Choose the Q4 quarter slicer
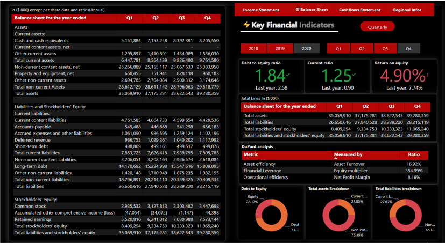This screenshot has width=445, height=243. [x=408, y=48]
